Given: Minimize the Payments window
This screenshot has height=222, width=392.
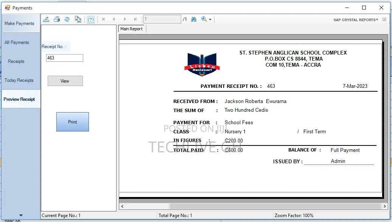Looking at the screenshot, I should click(x=347, y=8).
